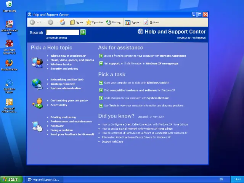
Task: Click the people icon beside Windows basics
Action: (x=37, y=63)
